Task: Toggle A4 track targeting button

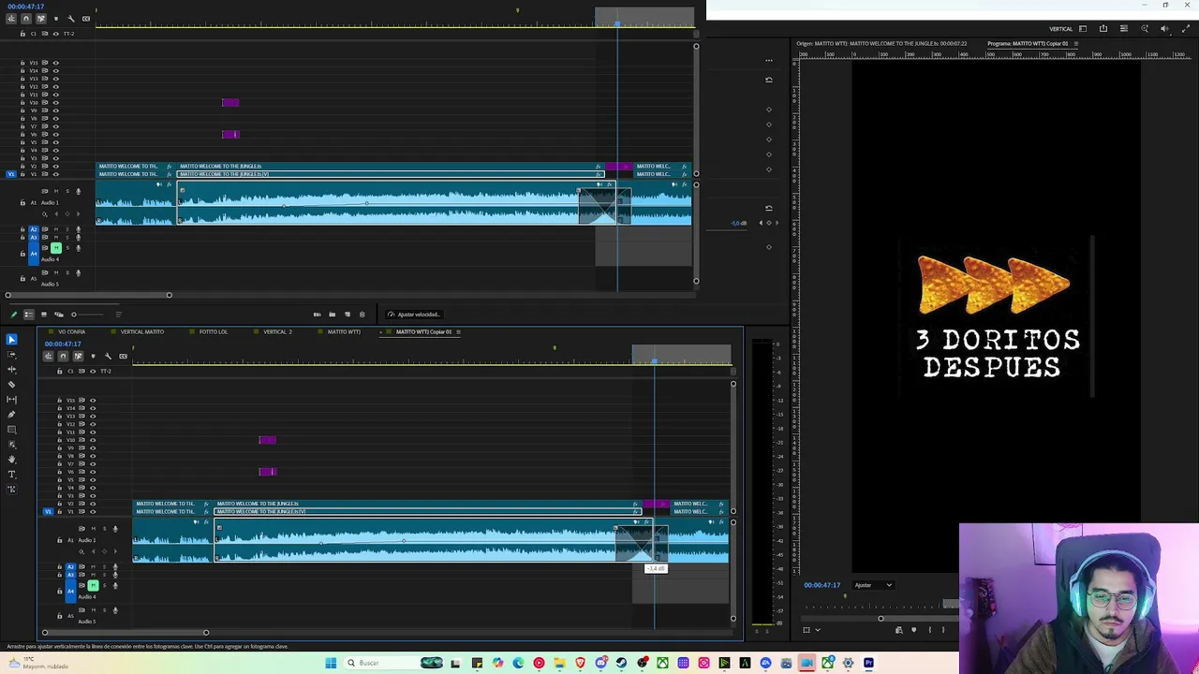Action: coord(70,591)
